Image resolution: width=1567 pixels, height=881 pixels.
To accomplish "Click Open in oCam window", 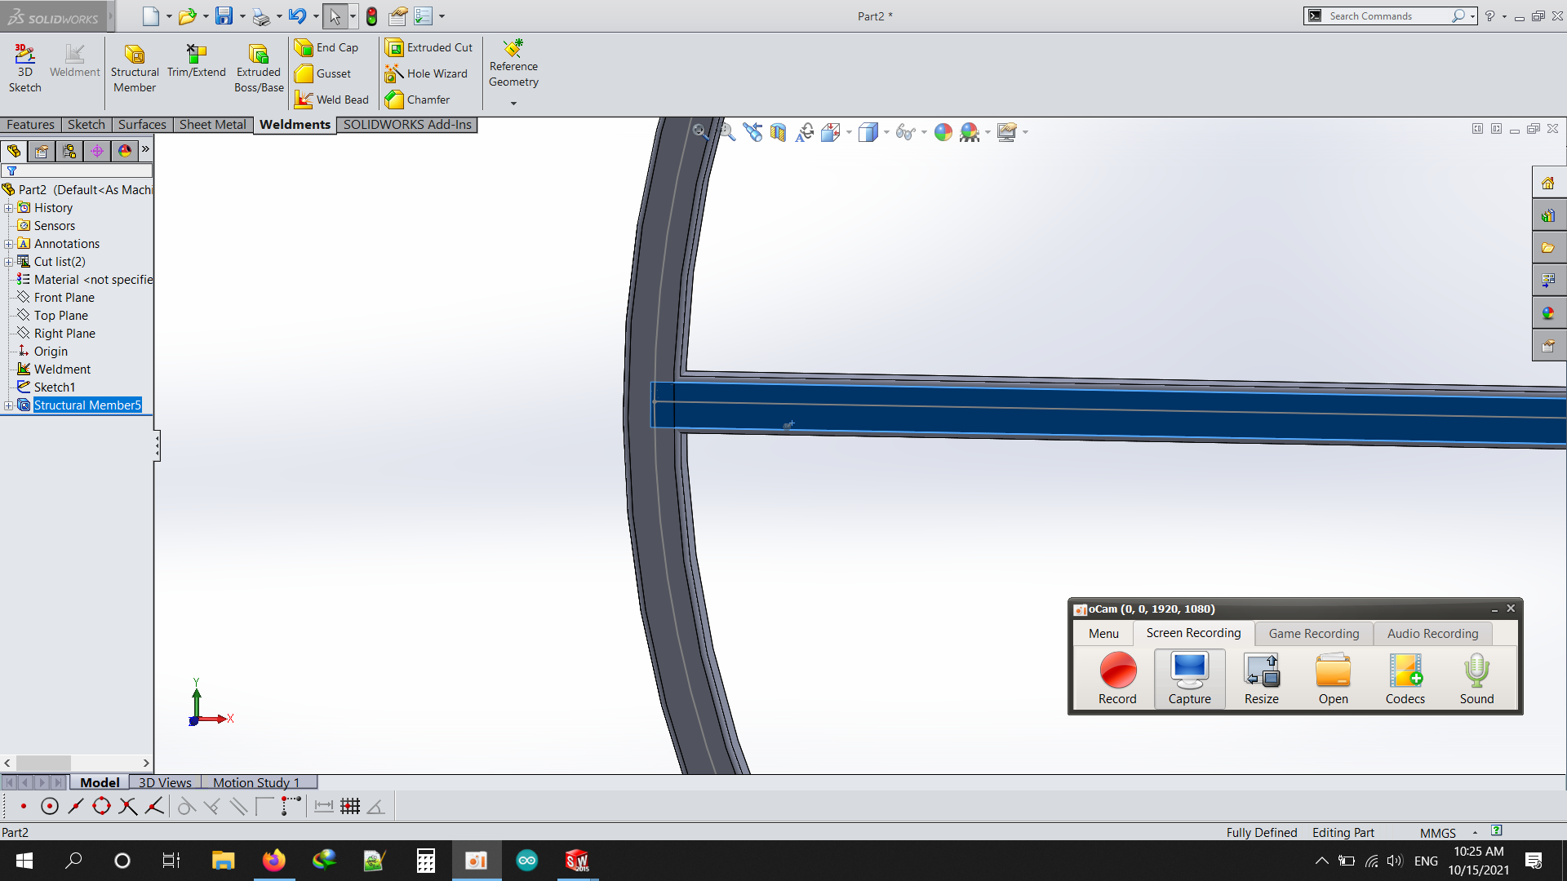I will click(x=1333, y=679).
